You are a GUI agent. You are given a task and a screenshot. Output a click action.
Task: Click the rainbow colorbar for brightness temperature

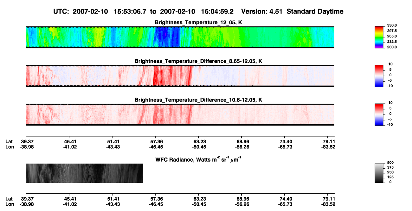379,37
